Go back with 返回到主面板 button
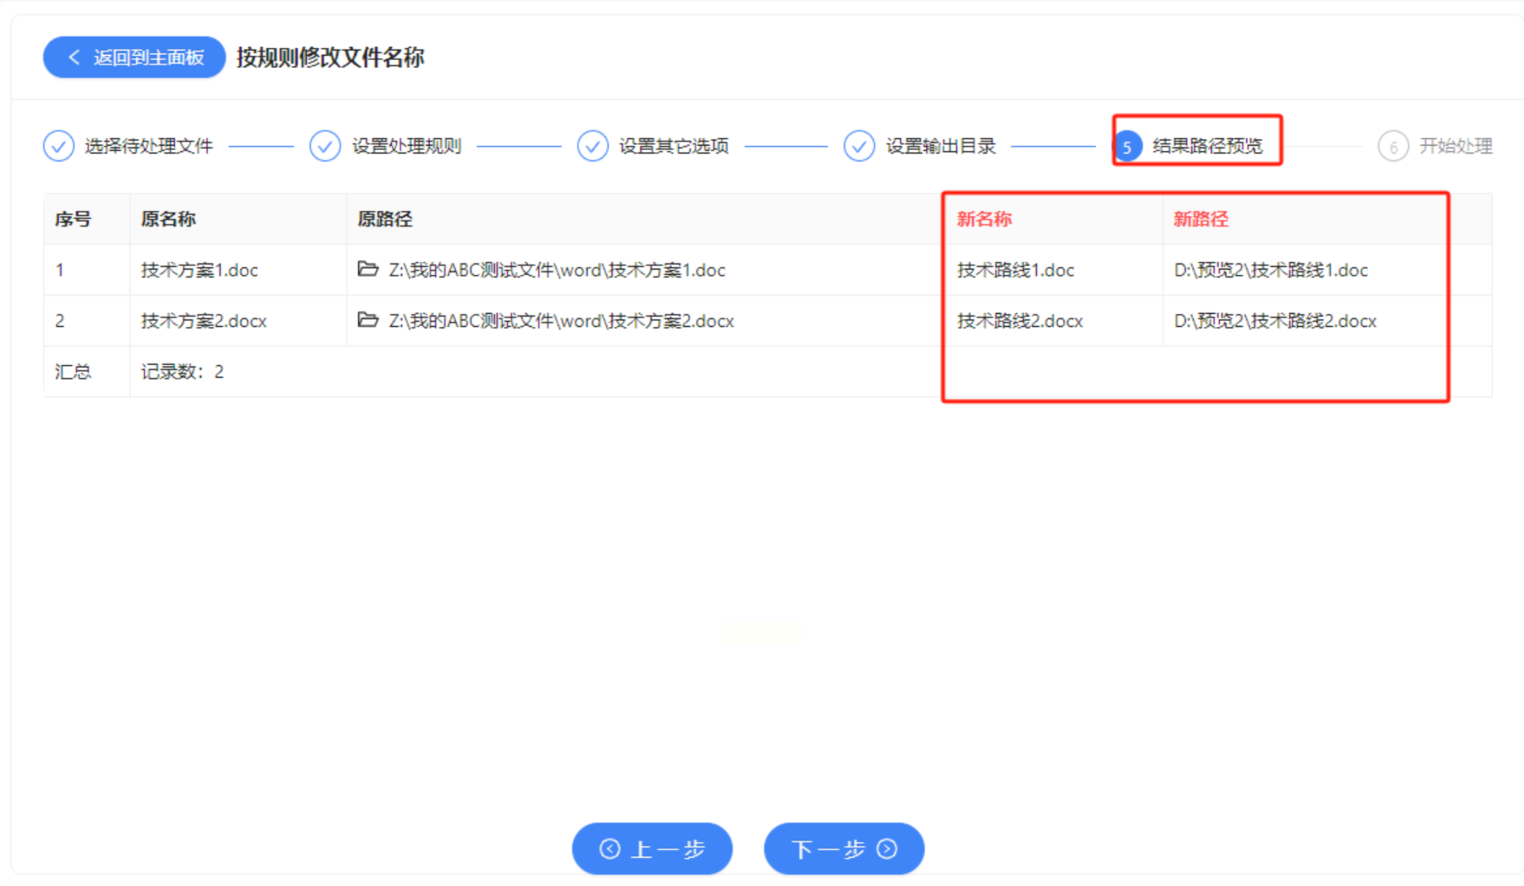The width and height of the screenshot is (1524, 886). [x=134, y=57]
